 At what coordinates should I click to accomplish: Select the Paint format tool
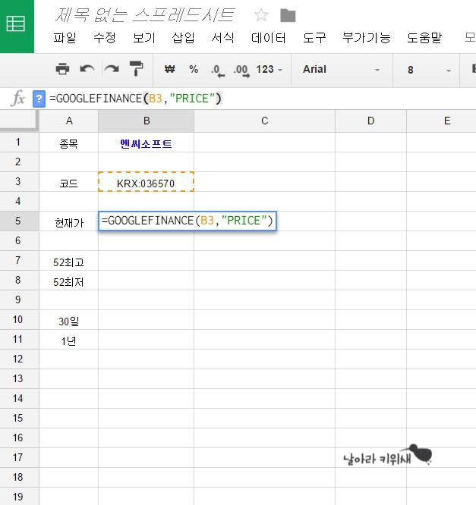136,69
